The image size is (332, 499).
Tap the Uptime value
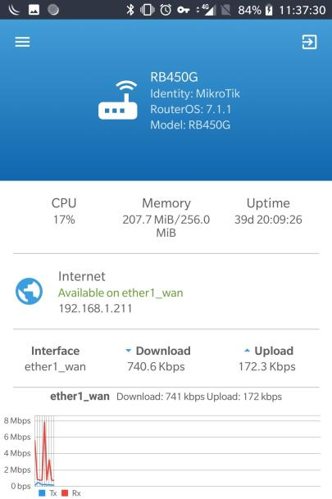point(268,220)
